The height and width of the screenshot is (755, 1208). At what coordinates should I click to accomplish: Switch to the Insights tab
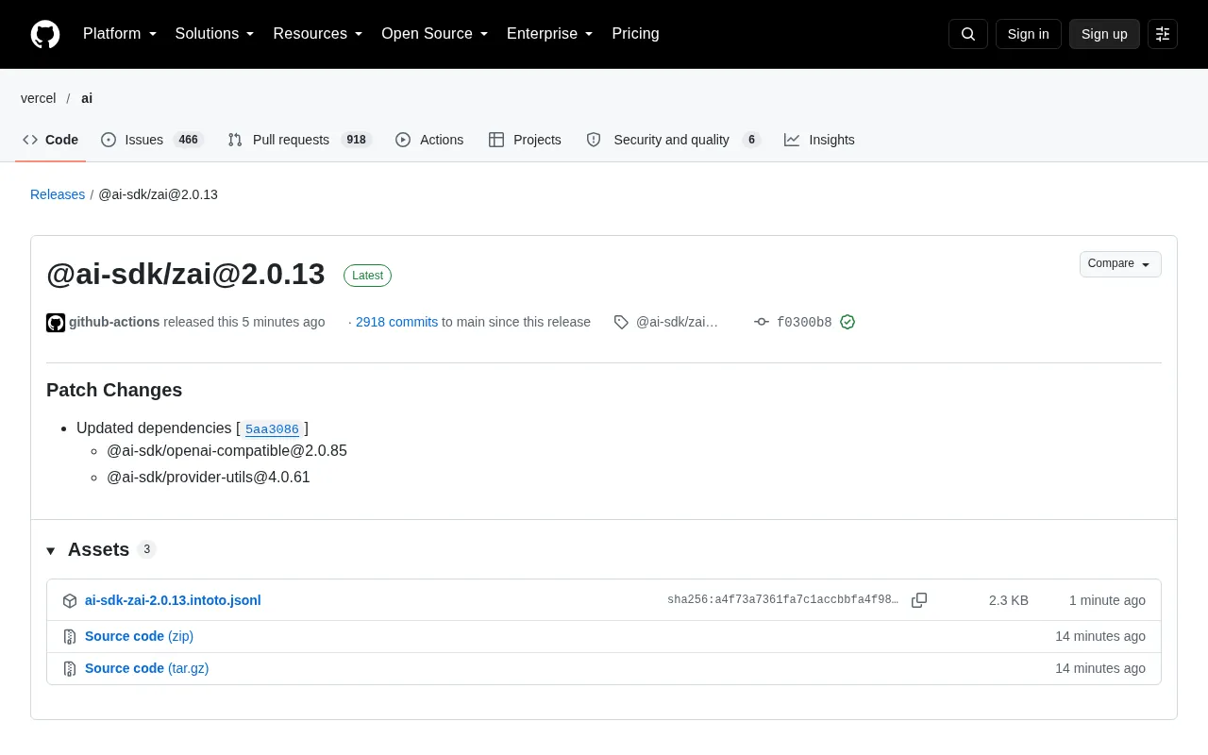tap(819, 140)
